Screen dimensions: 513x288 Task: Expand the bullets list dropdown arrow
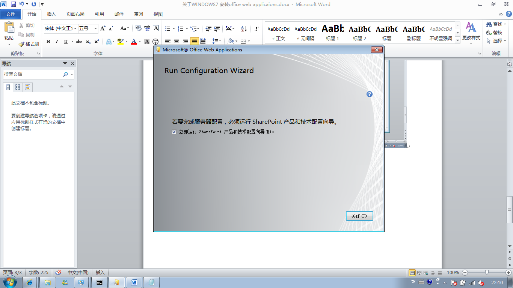(174, 28)
